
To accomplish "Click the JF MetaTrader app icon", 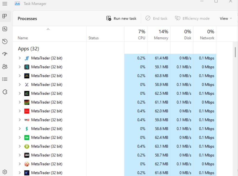I will point(27,58).
